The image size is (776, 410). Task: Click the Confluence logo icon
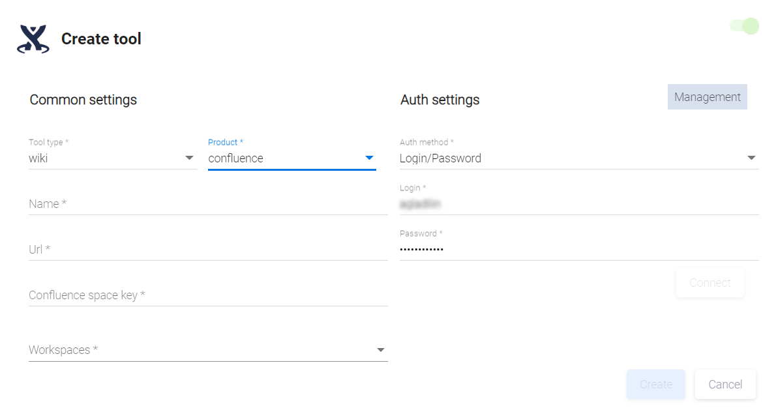(33, 39)
